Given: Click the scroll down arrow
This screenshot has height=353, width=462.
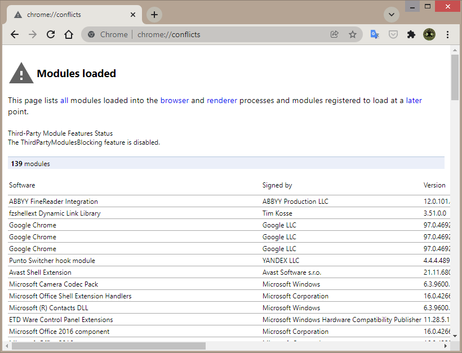Looking at the screenshot, I should [455, 336].
